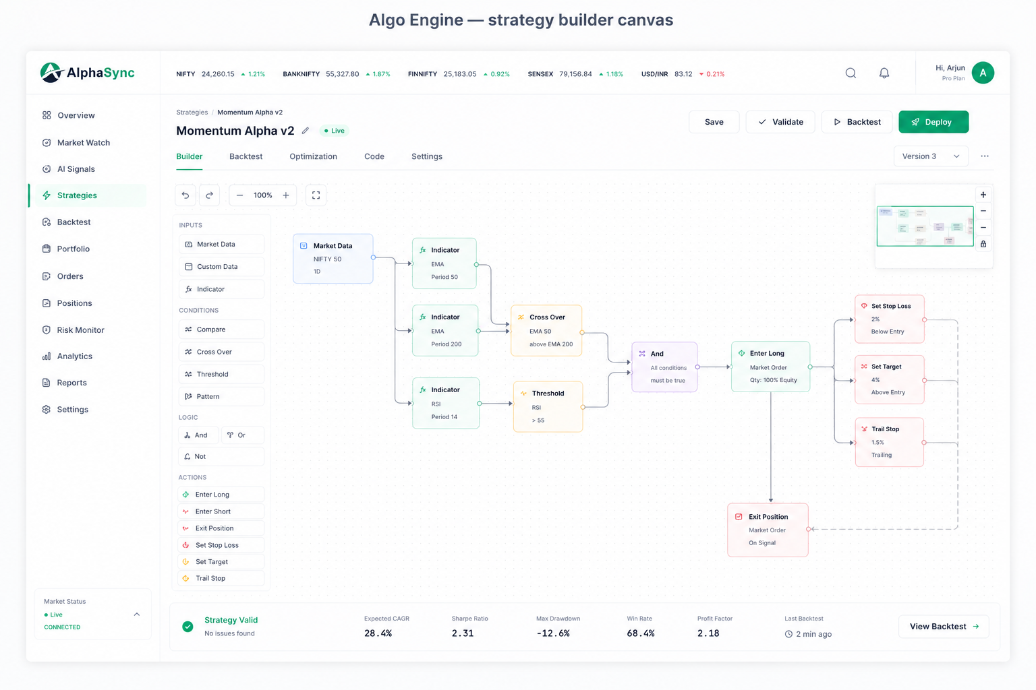Viewport: 1036px width, 690px height.
Task: Select the Indicator palette block
Action: (x=222, y=289)
